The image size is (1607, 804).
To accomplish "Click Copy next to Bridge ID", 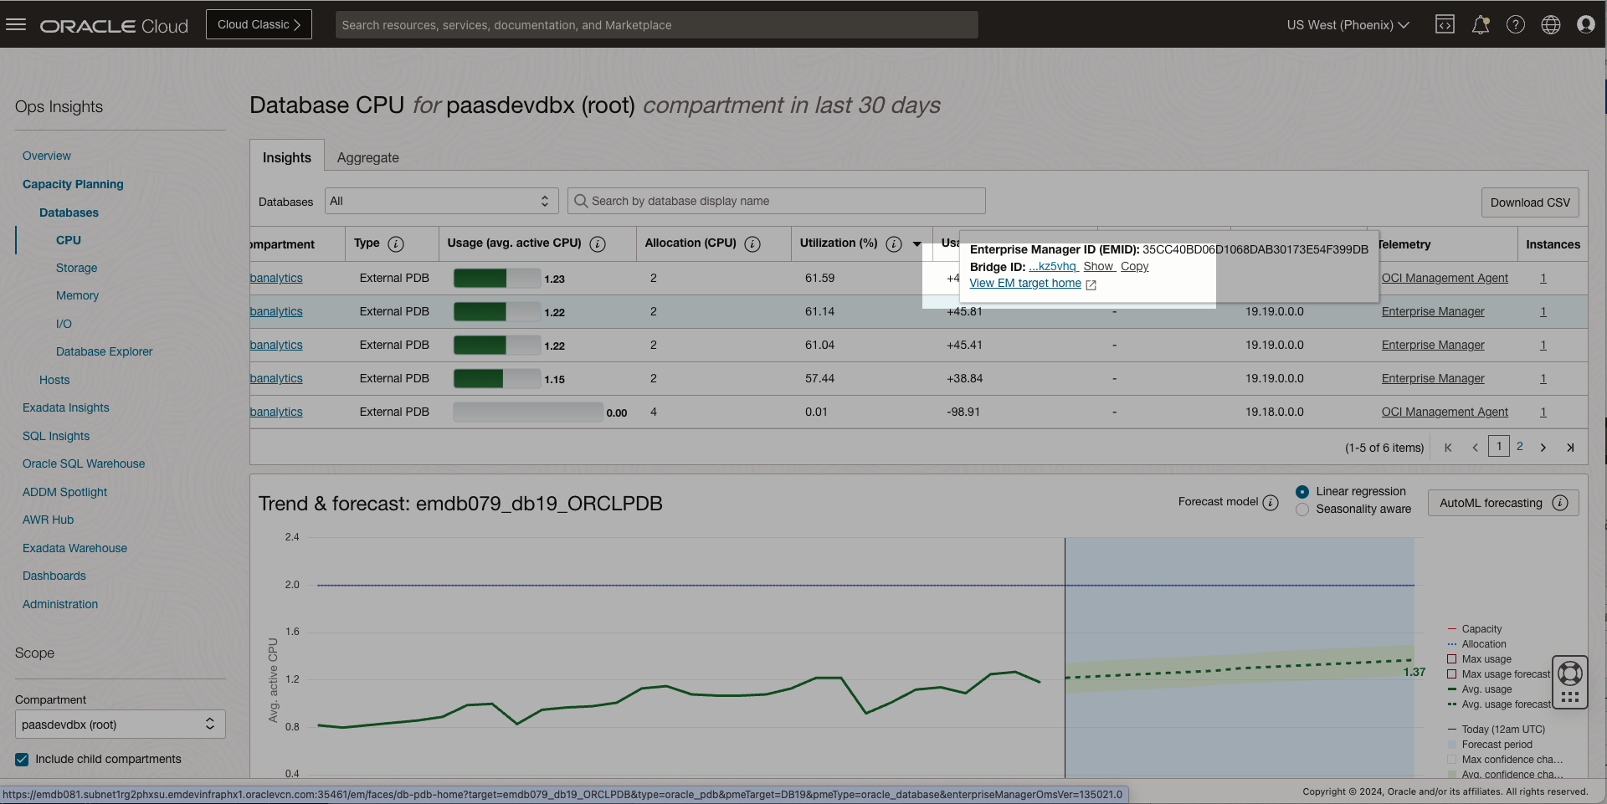I will pyautogui.click(x=1135, y=266).
